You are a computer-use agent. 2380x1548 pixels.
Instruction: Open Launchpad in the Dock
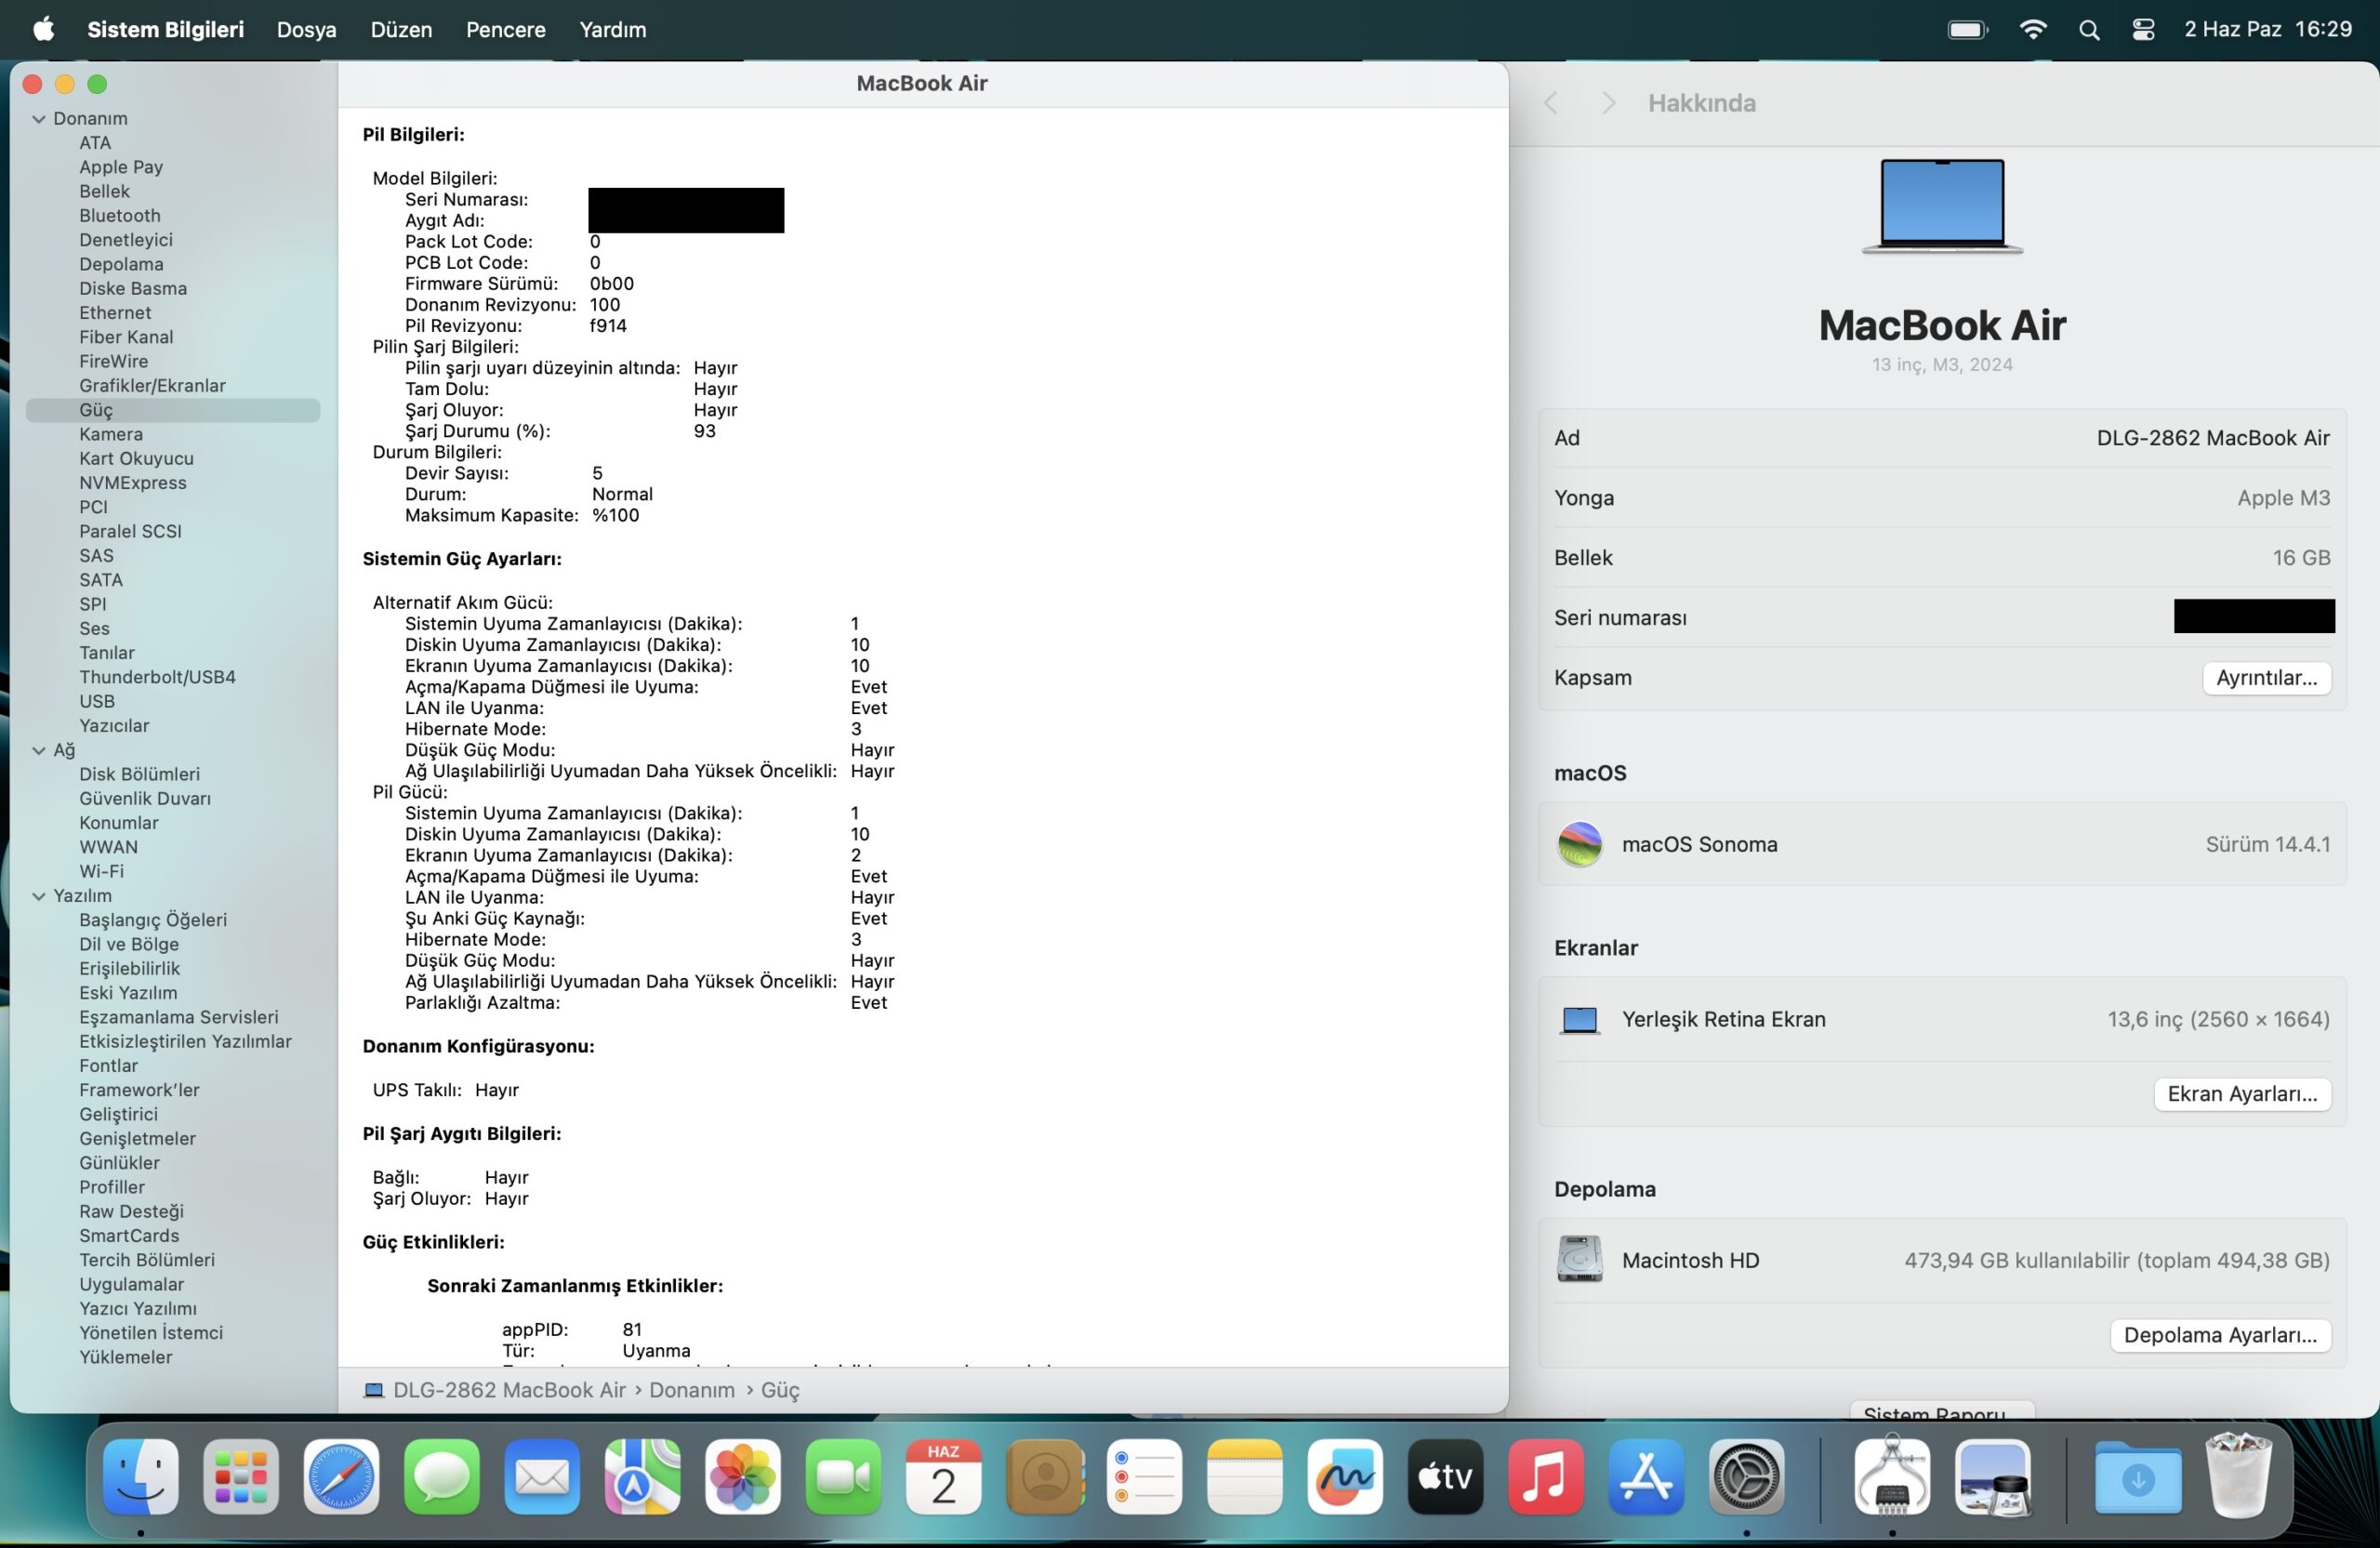[x=241, y=1477]
